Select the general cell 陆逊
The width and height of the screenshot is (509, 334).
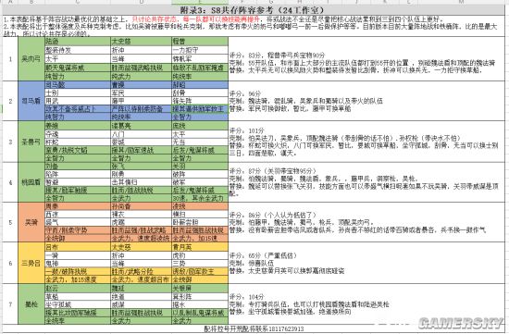[x=78, y=42]
